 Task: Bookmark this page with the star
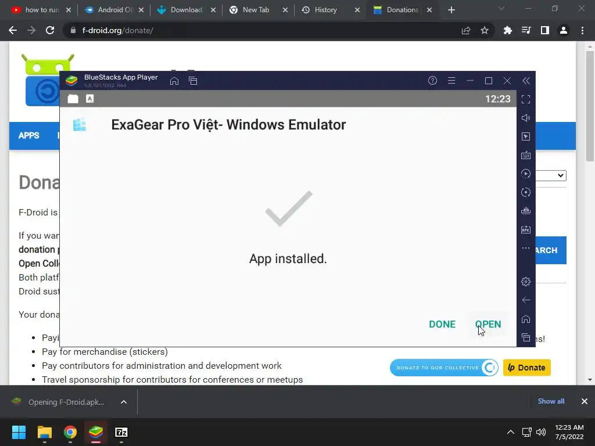point(485,30)
